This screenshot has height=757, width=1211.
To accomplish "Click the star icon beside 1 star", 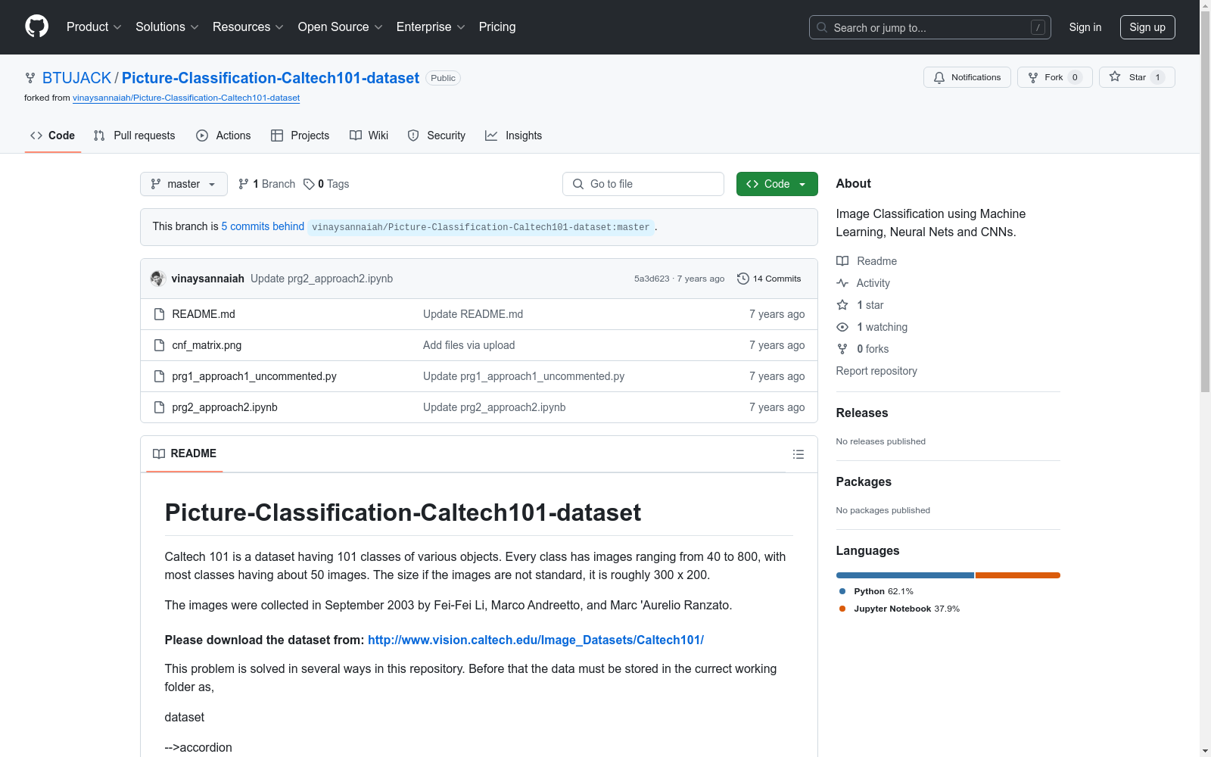I will (842, 305).
